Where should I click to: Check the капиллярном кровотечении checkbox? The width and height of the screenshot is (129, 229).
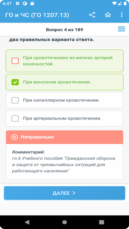click(x=15, y=100)
